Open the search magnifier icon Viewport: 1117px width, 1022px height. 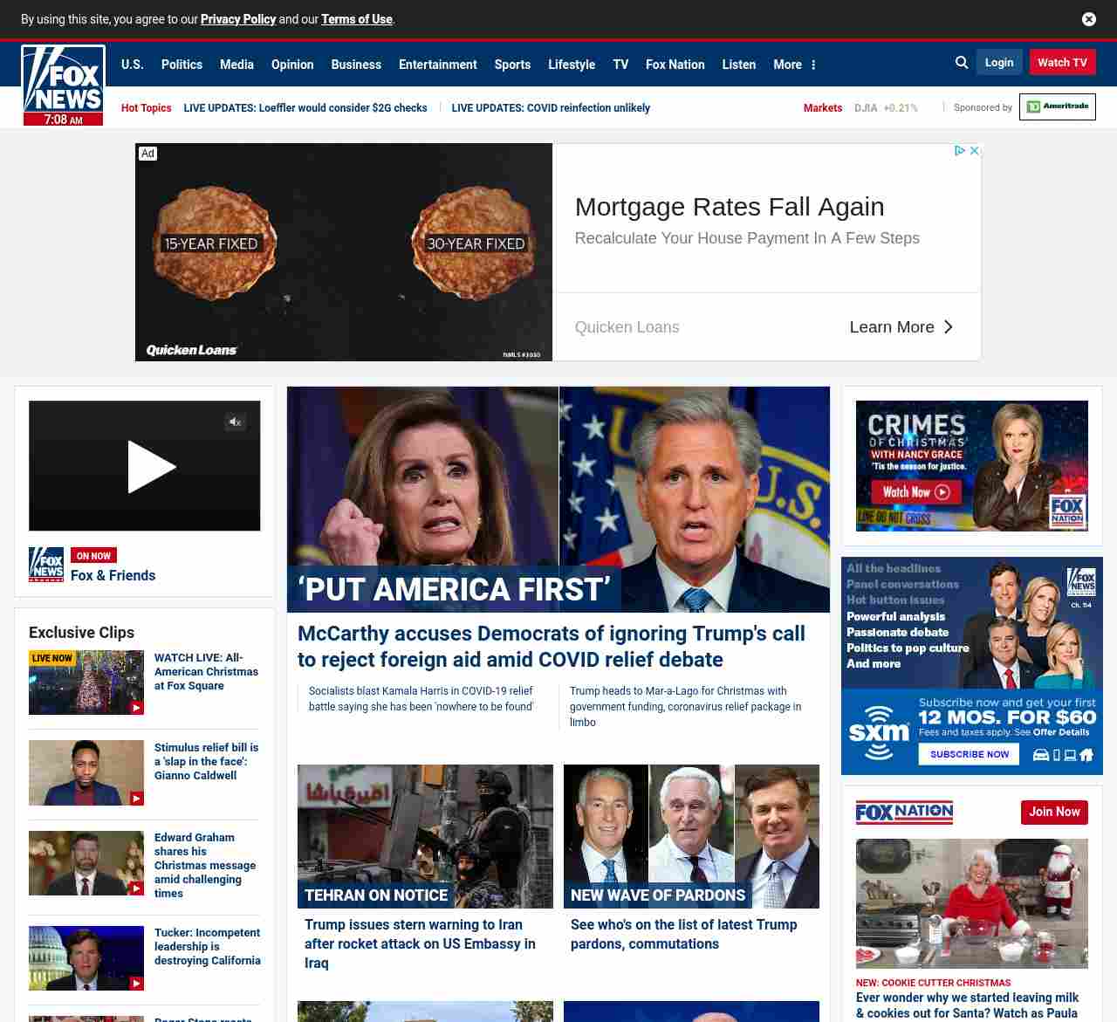(962, 63)
